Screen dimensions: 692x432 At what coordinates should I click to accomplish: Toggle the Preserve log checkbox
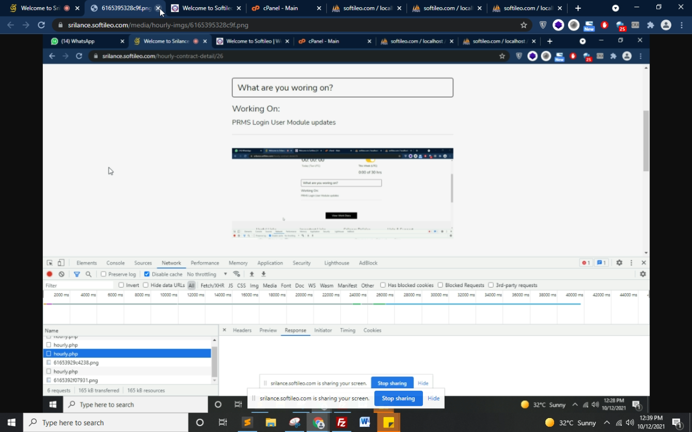click(104, 274)
